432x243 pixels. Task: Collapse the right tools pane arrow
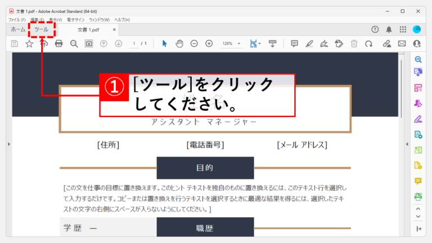tap(407, 144)
